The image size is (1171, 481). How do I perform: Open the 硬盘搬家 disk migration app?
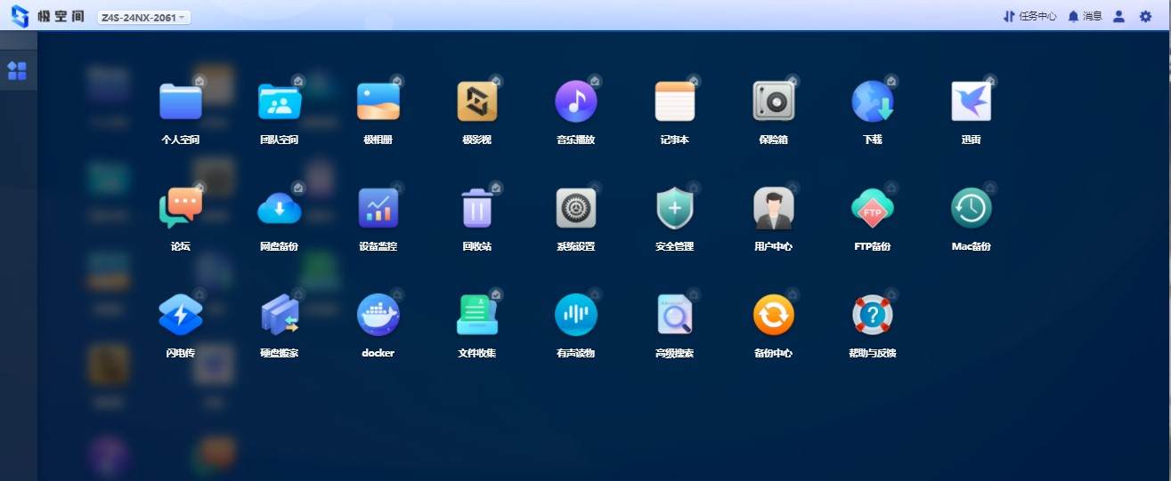(x=280, y=315)
